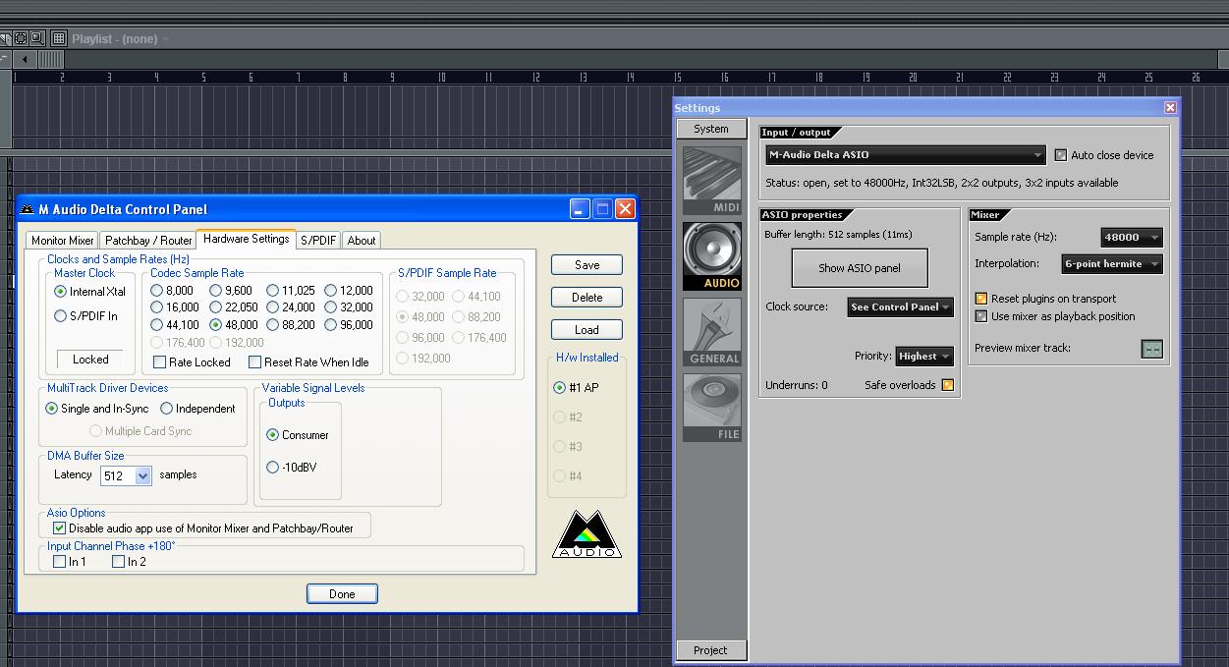
Task: Select Internal Xtal master clock
Action: pos(90,292)
